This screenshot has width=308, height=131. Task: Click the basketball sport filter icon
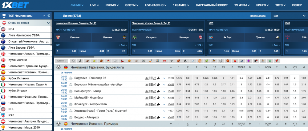(x=101, y=61)
